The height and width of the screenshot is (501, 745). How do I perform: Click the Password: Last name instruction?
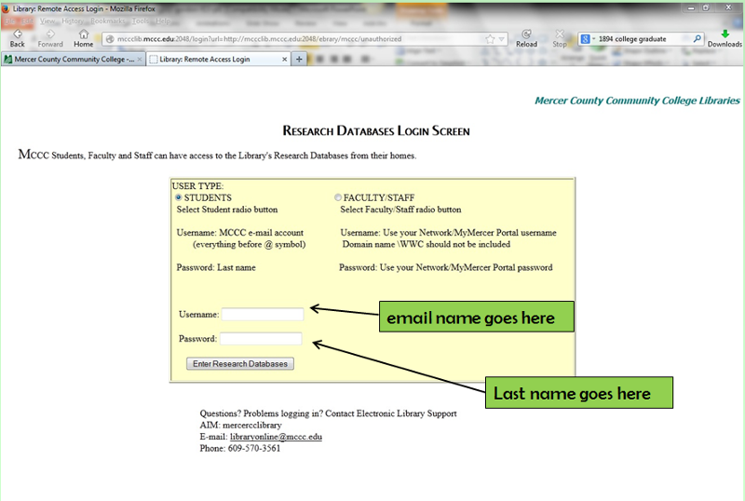click(216, 267)
